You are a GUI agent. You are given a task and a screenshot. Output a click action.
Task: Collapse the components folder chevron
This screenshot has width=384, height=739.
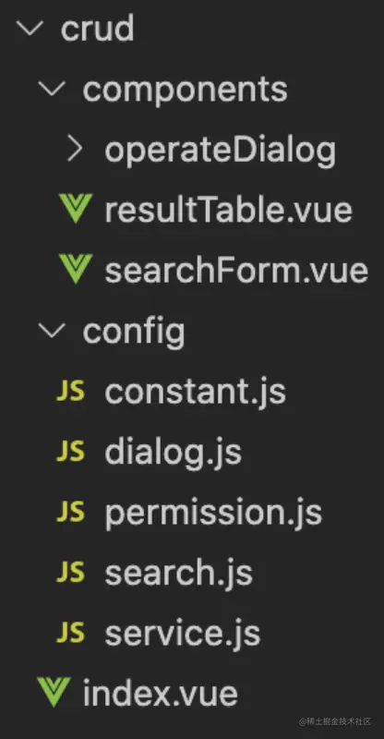click(x=52, y=89)
